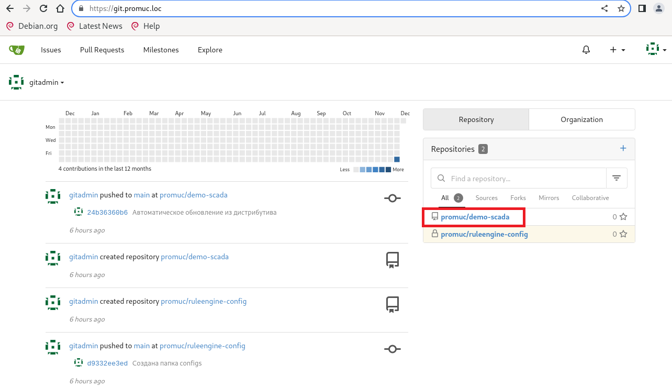Switch to the Organization tab
Image resolution: width=672 pixels, height=387 pixels.
581,119
